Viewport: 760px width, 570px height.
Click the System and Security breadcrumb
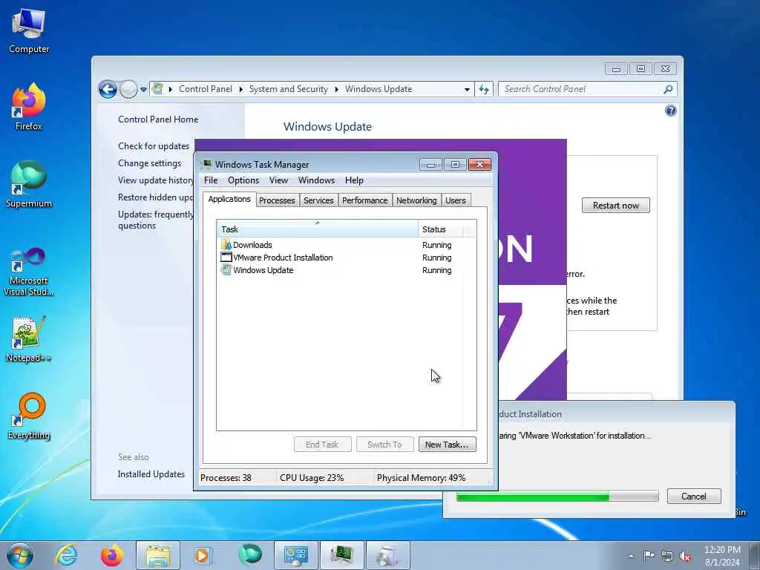(289, 89)
